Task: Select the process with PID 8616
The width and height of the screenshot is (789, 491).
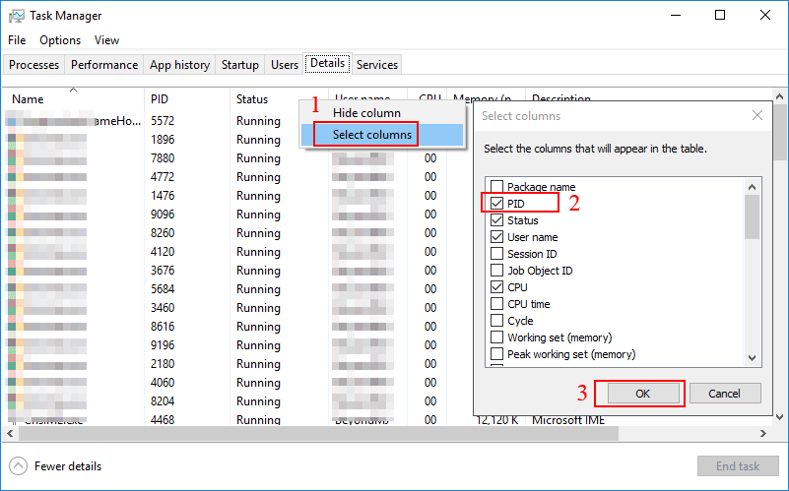Action: coord(163,327)
